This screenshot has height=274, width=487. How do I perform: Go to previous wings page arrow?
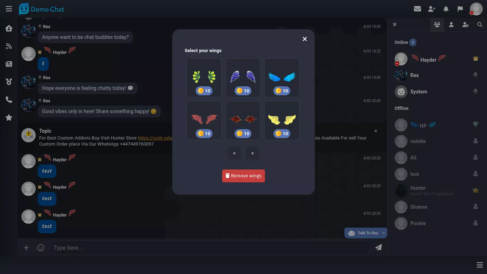coord(234,153)
